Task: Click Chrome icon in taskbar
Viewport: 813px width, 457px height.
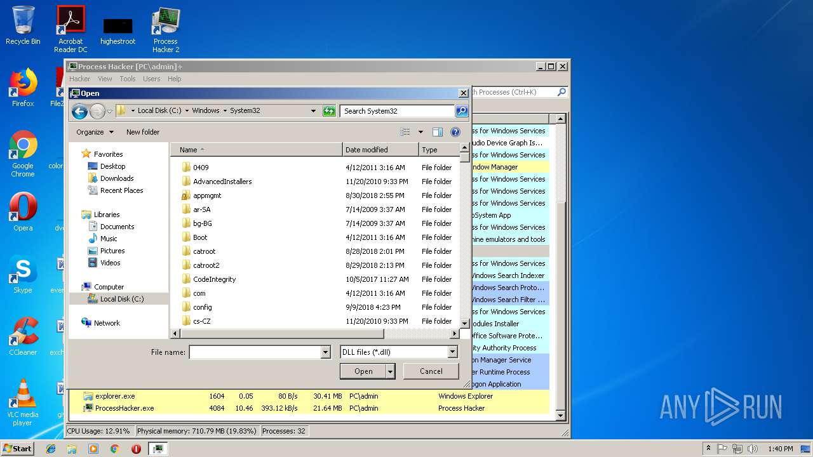Action: tap(115, 449)
